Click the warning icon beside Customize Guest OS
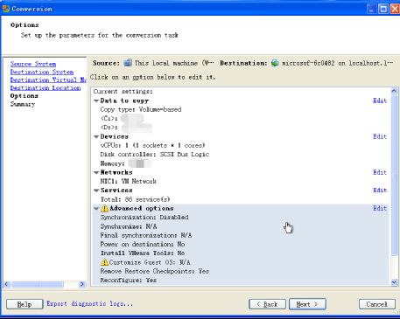Image resolution: width=400 pixels, height=319 pixels. 104,262
